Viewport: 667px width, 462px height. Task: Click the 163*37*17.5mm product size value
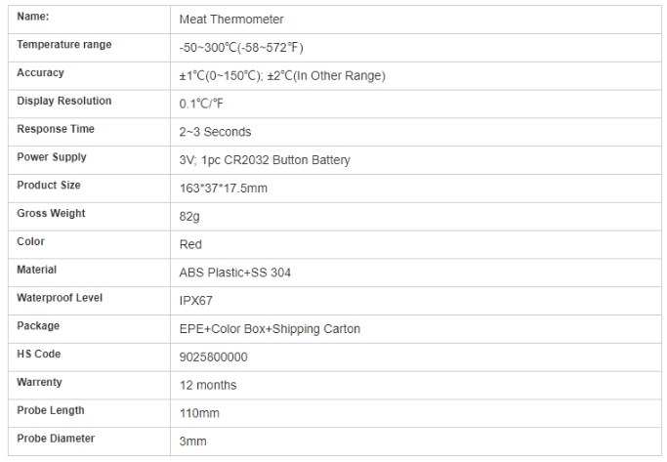(x=224, y=189)
